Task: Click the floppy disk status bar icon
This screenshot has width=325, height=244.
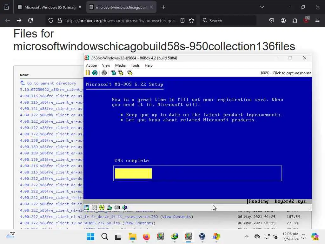Action: (x=87, y=207)
